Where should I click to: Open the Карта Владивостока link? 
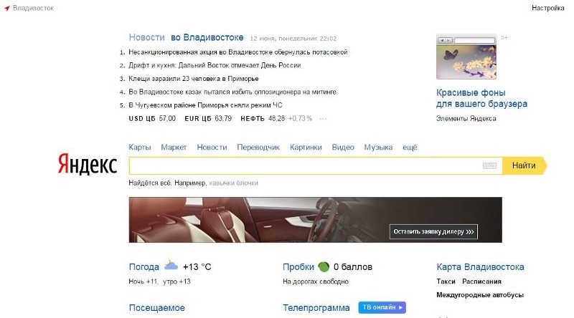(480, 267)
